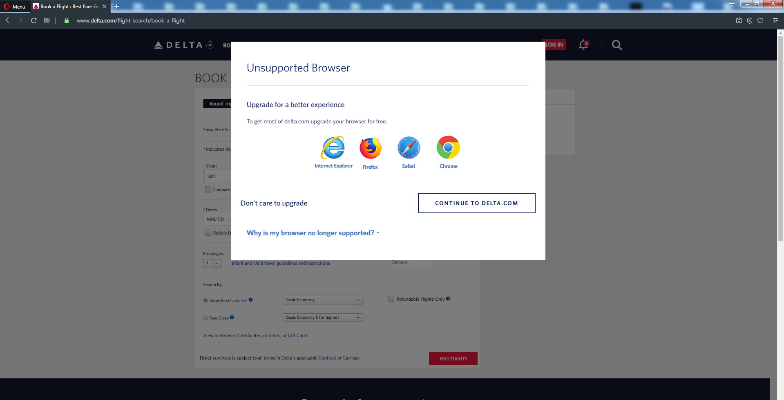784x400 pixels.
Task: Click the green secure padlock icon
Action: (x=67, y=20)
